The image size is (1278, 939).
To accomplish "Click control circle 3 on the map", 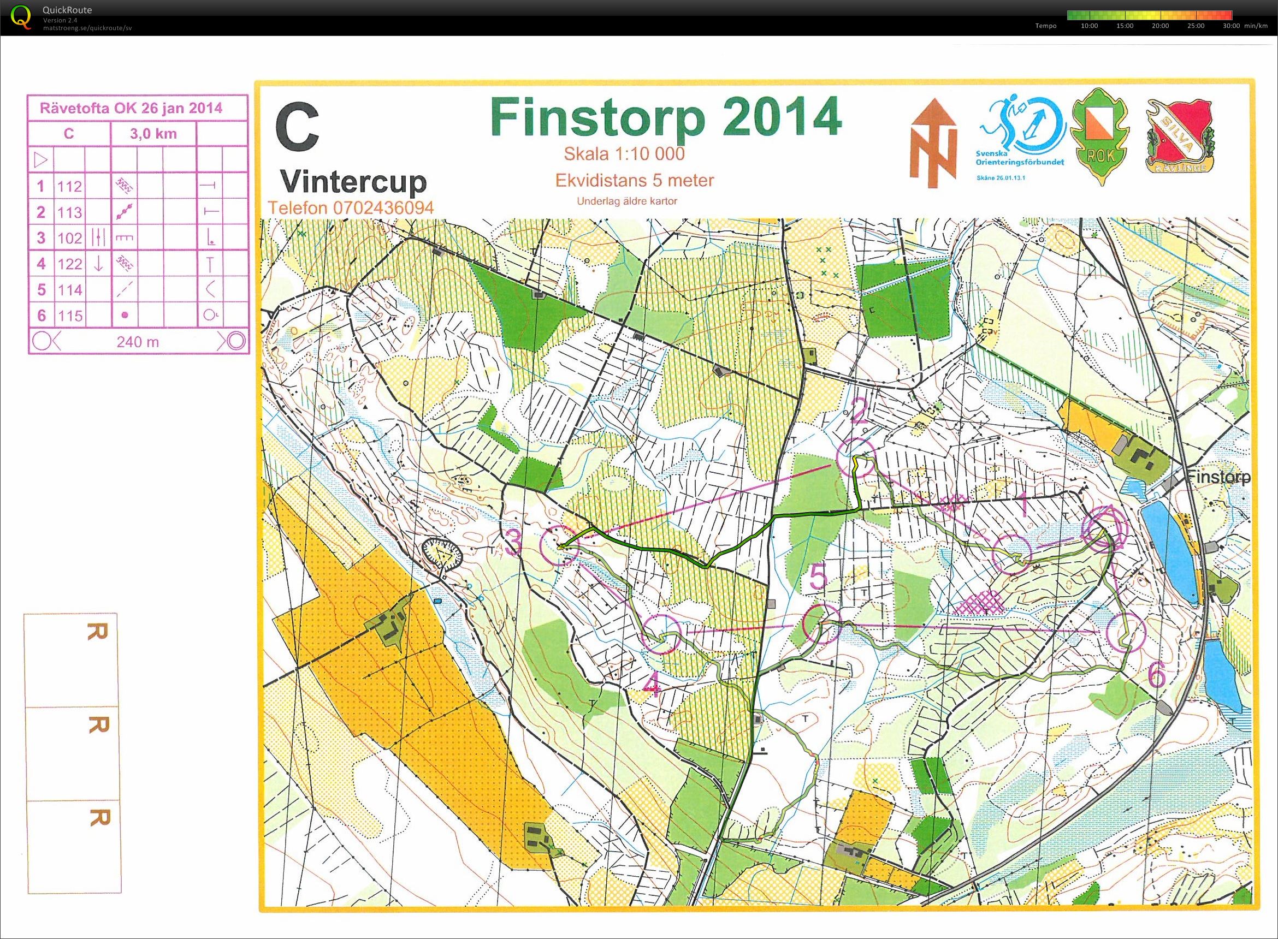I will pyautogui.click(x=560, y=545).
